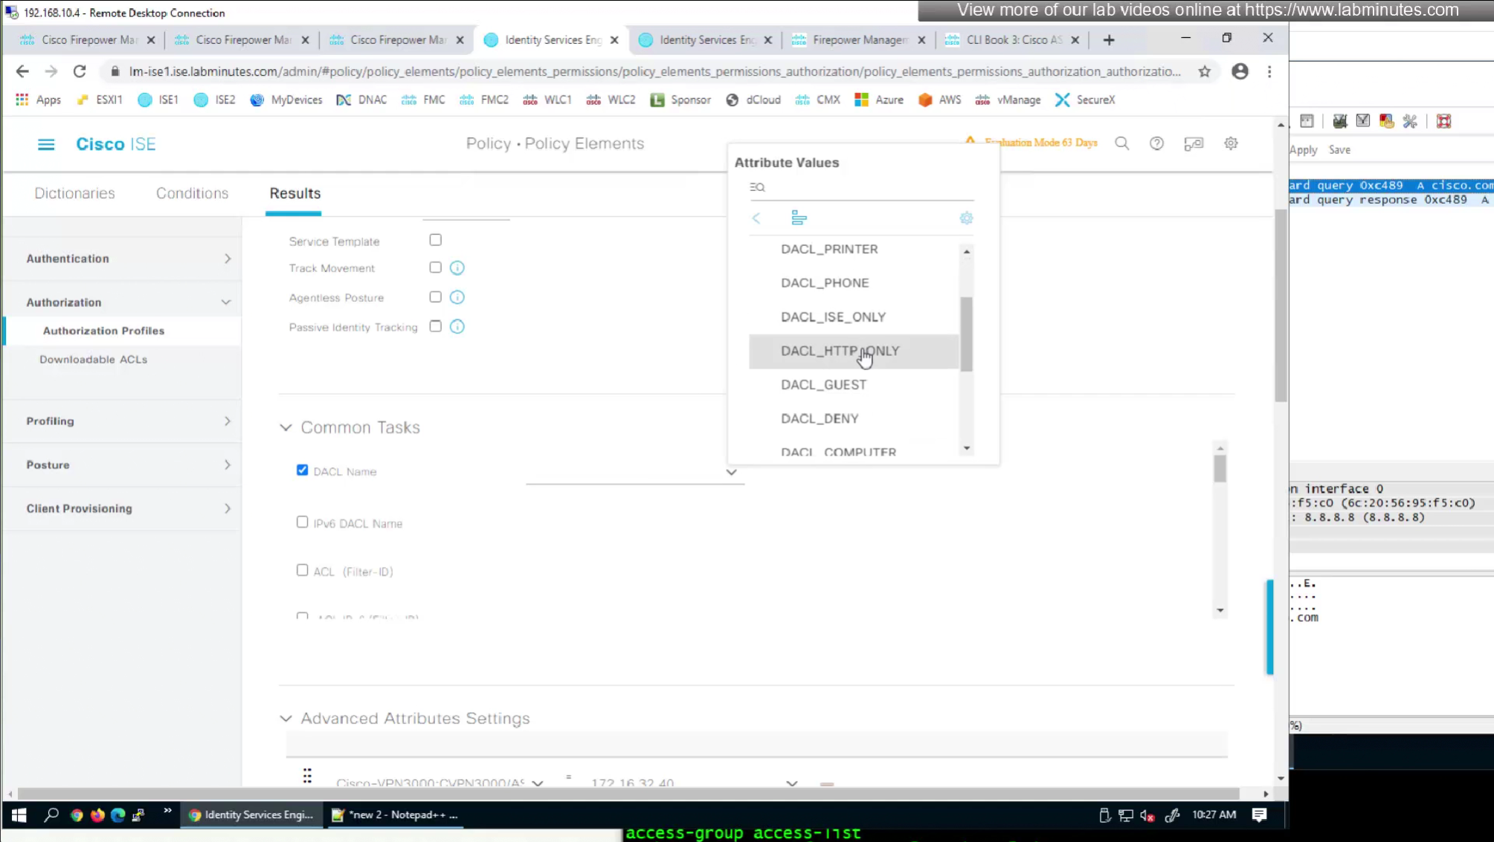The width and height of the screenshot is (1494, 842).
Task: Select DACL_GUEST from the attribute list
Action: click(x=823, y=384)
